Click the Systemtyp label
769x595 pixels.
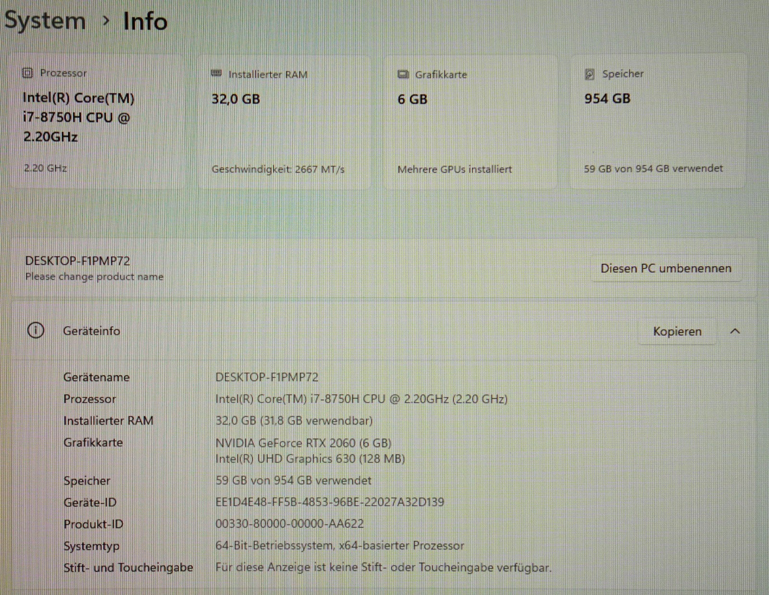(x=91, y=546)
